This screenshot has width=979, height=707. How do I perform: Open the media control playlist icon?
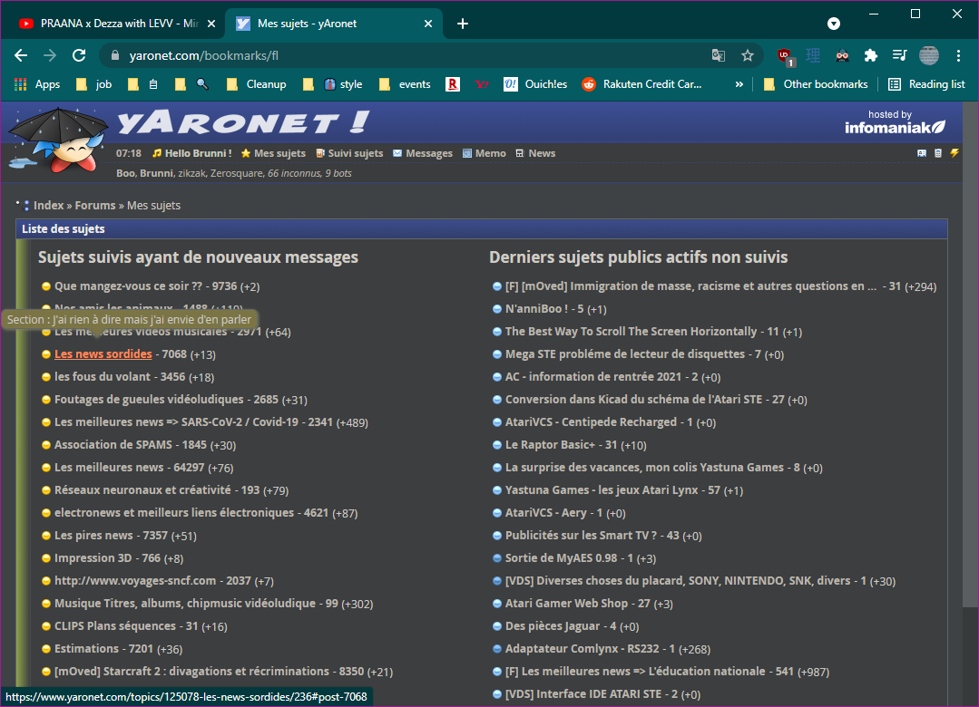click(x=899, y=55)
